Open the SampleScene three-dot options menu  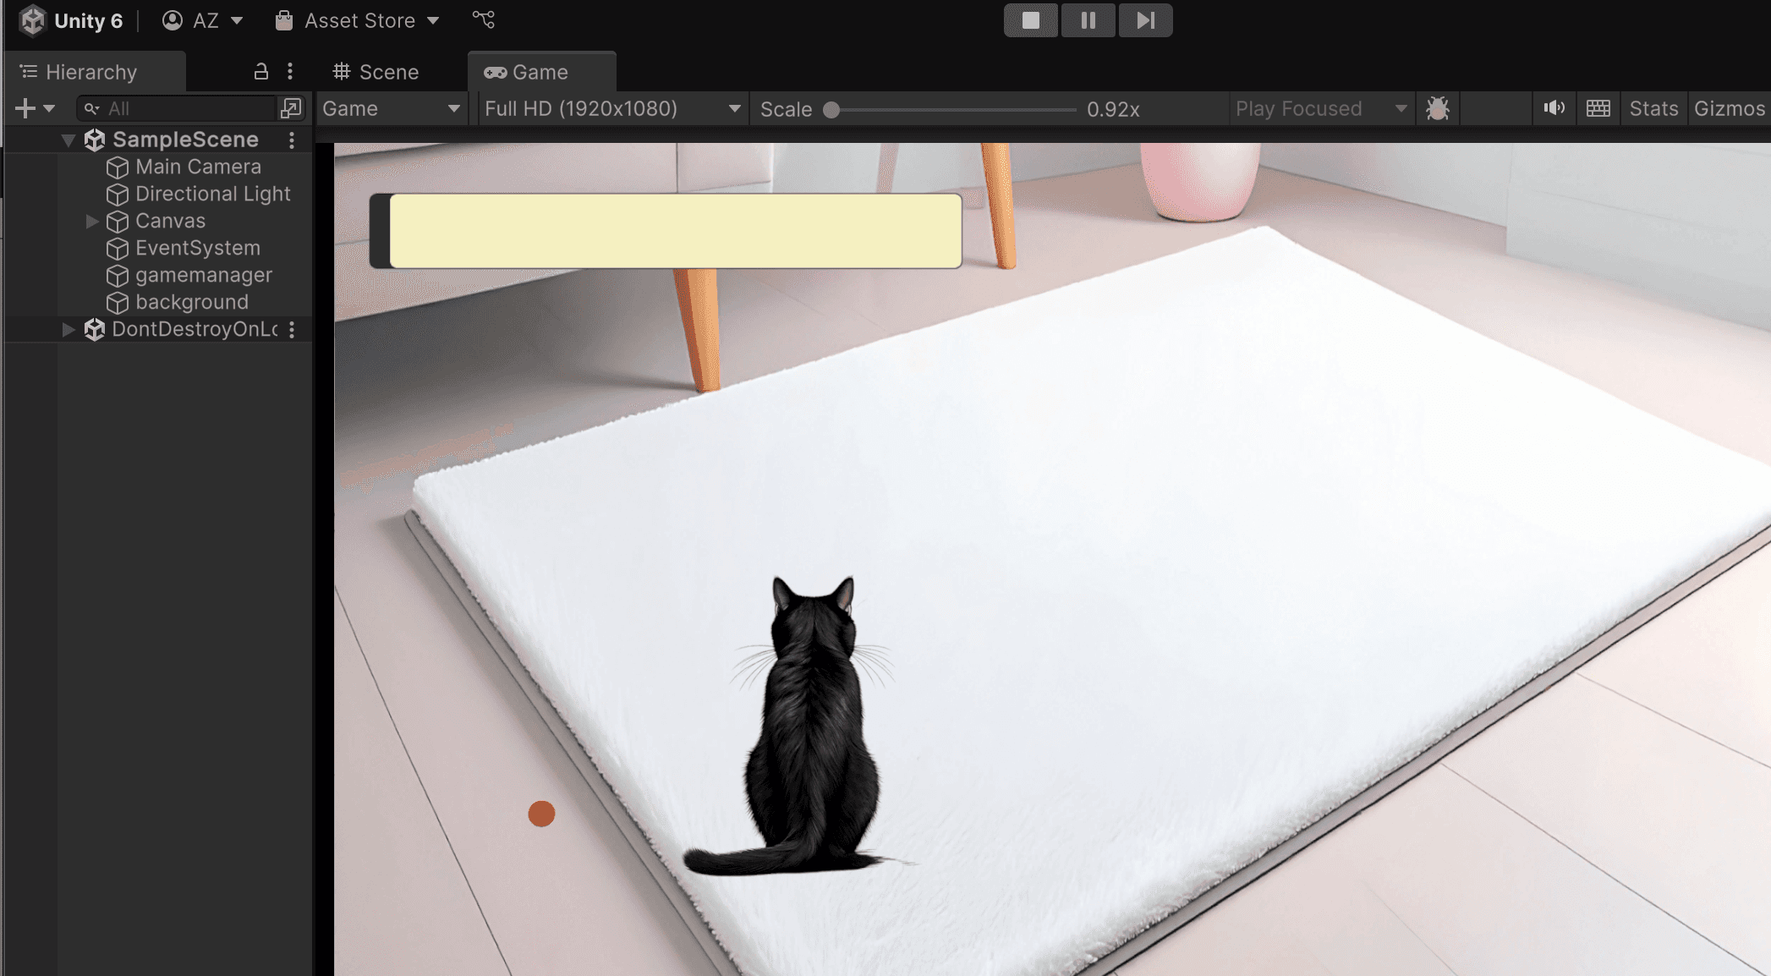coord(292,140)
